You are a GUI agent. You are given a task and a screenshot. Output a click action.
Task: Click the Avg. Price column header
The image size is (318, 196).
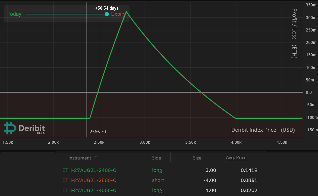pyautogui.click(x=236, y=157)
